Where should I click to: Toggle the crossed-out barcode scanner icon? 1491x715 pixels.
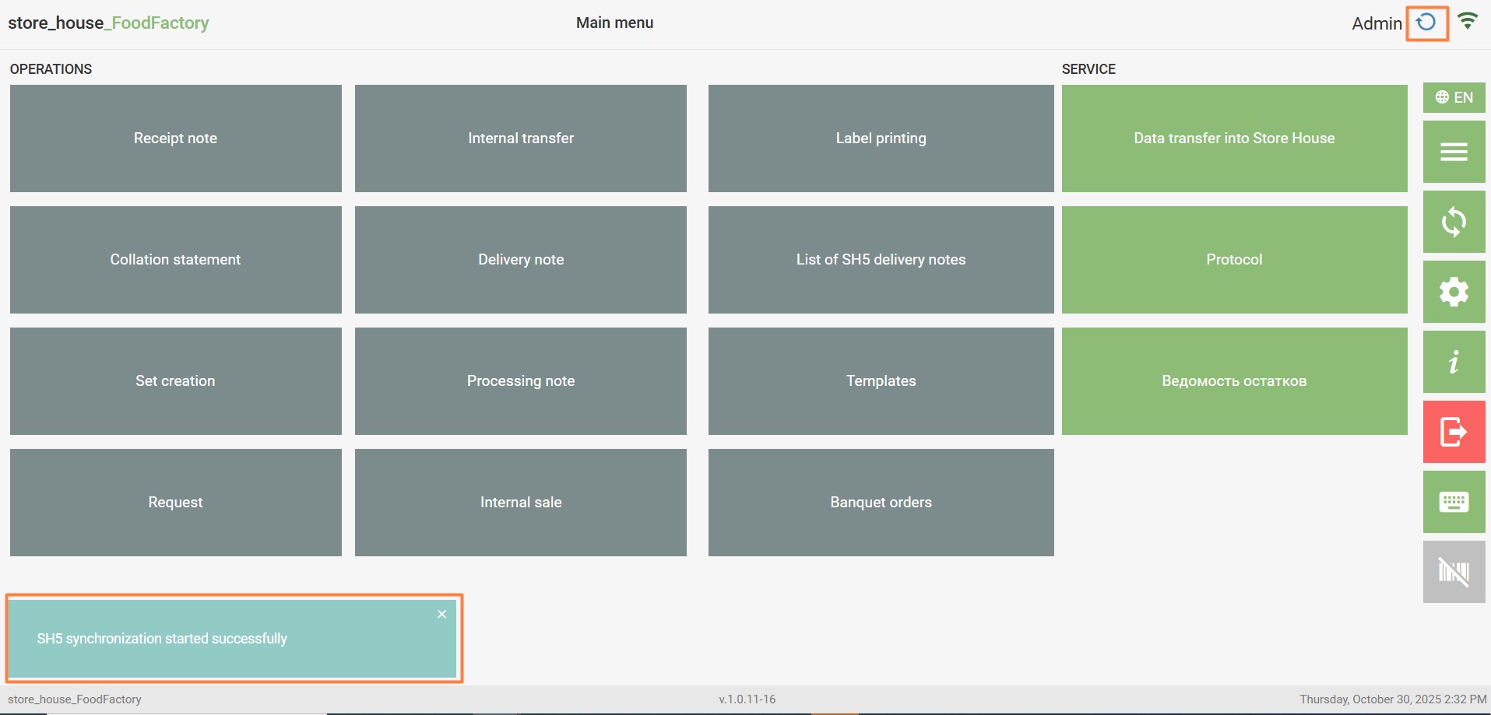point(1454,572)
